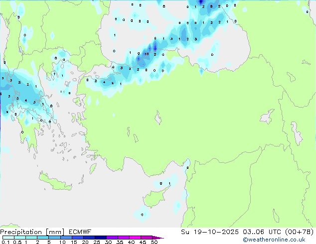
Task: Click the above-50 mm arrow tip in legend
Action: click(x=158, y=238)
